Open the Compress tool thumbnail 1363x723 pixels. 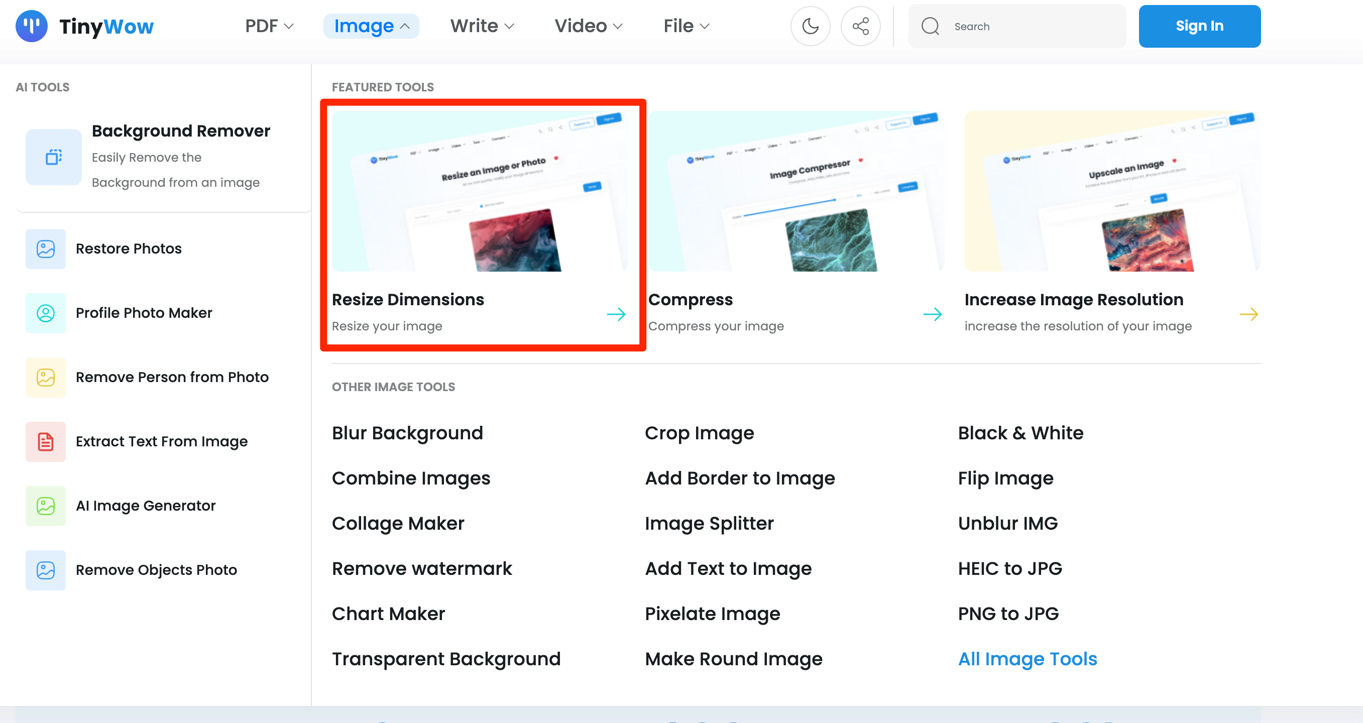coord(796,191)
